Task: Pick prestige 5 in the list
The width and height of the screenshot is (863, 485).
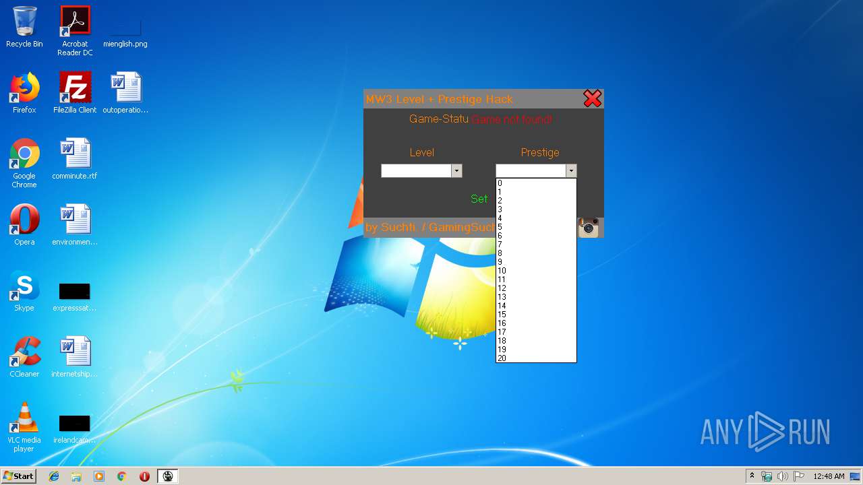Action: click(x=536, y=227)
